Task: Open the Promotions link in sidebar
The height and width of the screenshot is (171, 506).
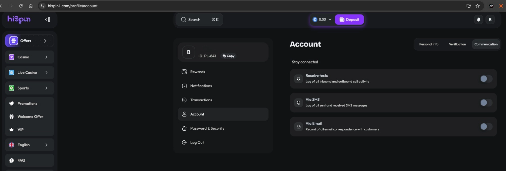Action: 29,104
